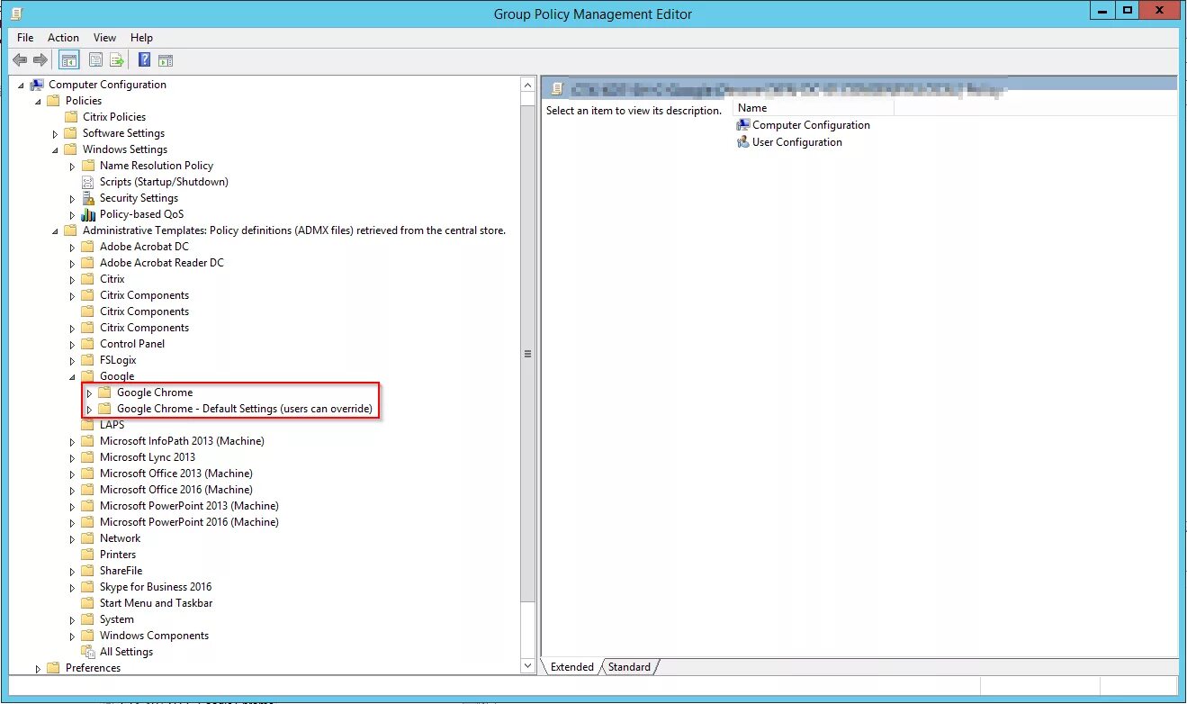Click the User Configuration icon in the right pane
The width and height of the screenshot is (1187, 704).
pos(742,142)
